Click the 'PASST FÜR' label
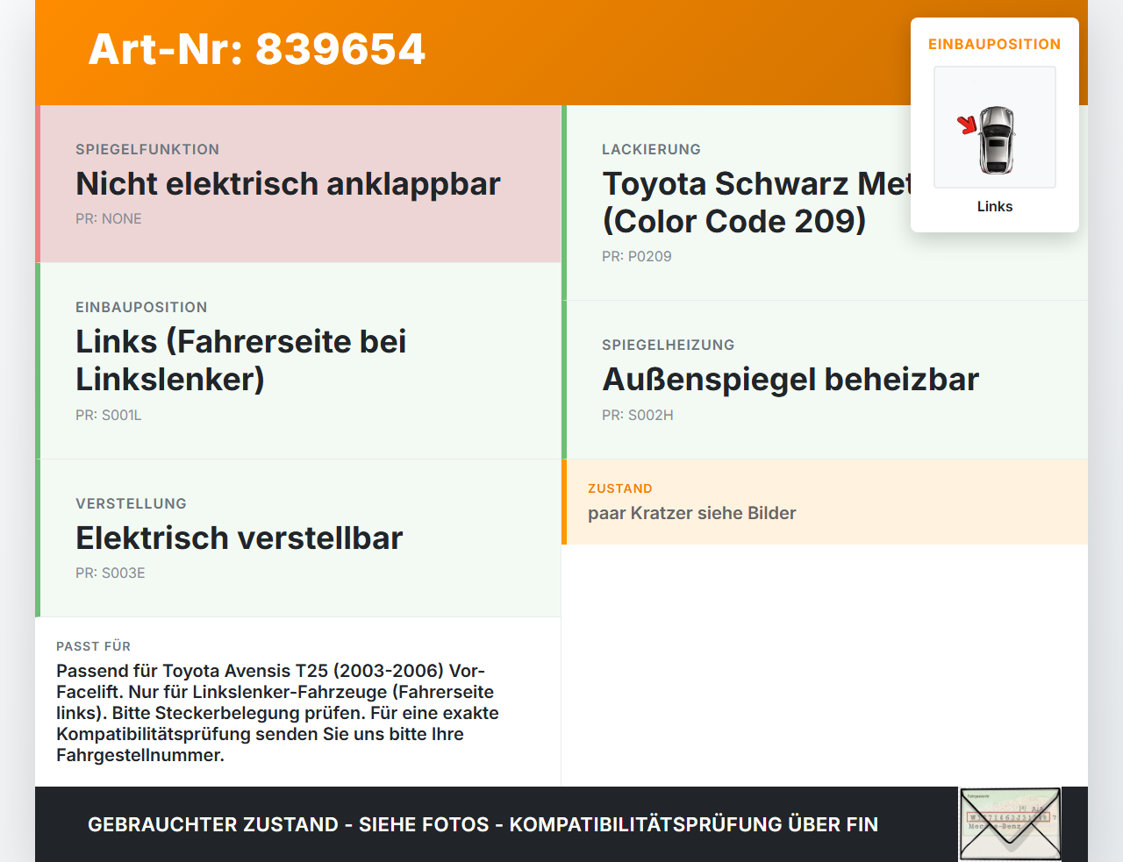The image size is (1123, 862). (x=93, y=646)
